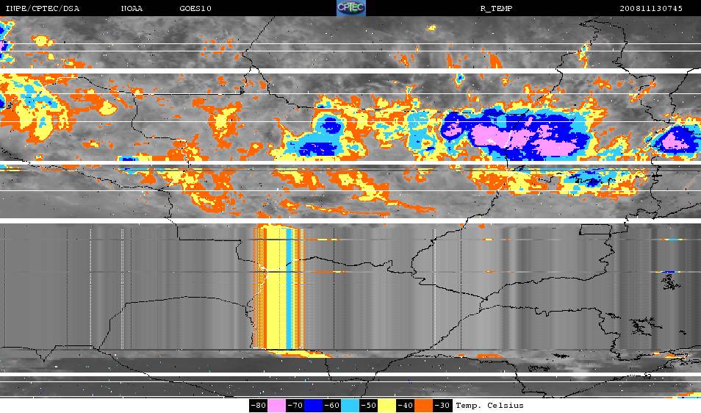This screenshot has height=413, width=701.
Task: Click the orange legend swatch right of -40
Action: coord(423,406)
